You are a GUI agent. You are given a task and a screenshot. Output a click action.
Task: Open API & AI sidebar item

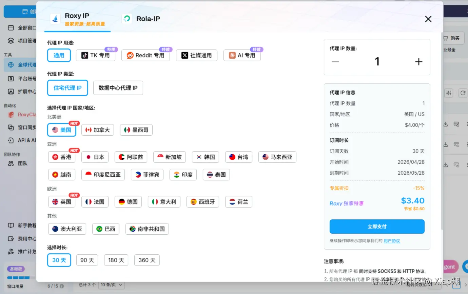tap(22, 140)
